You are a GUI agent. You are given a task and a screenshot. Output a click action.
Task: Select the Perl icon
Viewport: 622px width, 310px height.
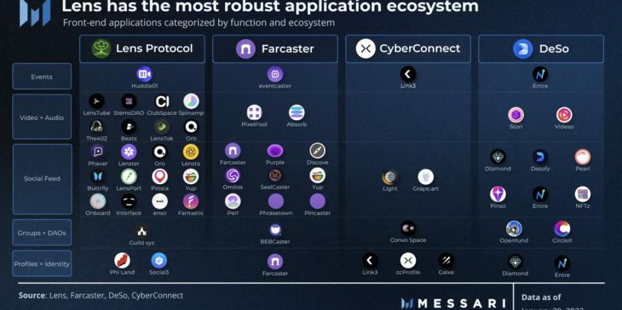pyautogui.click(x=233, y=201)
